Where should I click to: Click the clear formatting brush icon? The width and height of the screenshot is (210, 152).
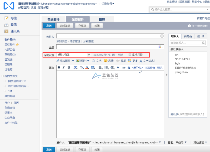point(129,67)
